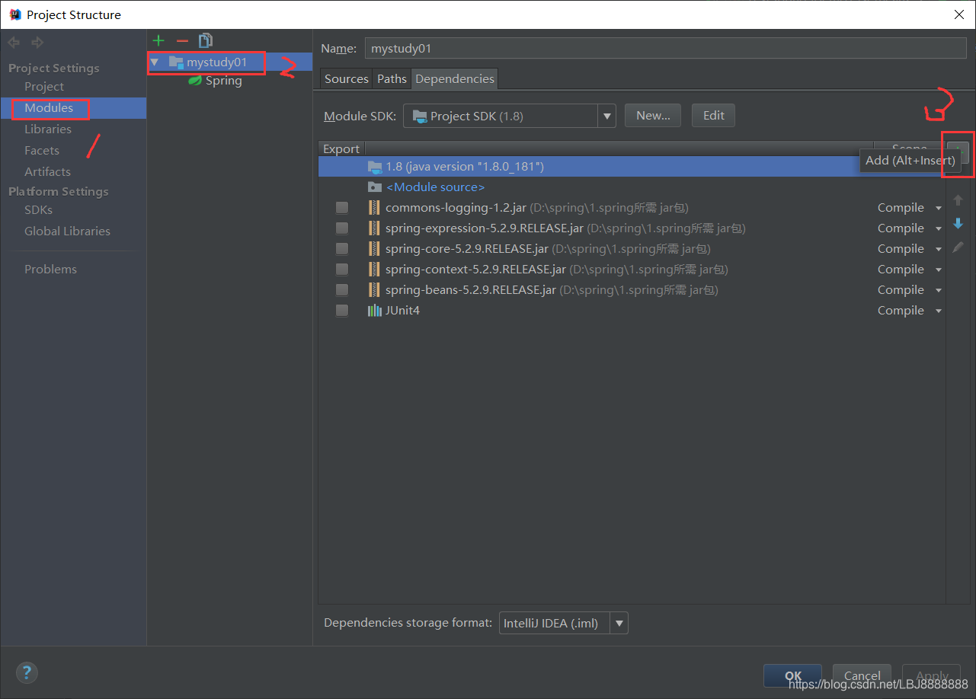Open Artifacts in sidebar
Screen dimensions: 976x699
[47, 171]
